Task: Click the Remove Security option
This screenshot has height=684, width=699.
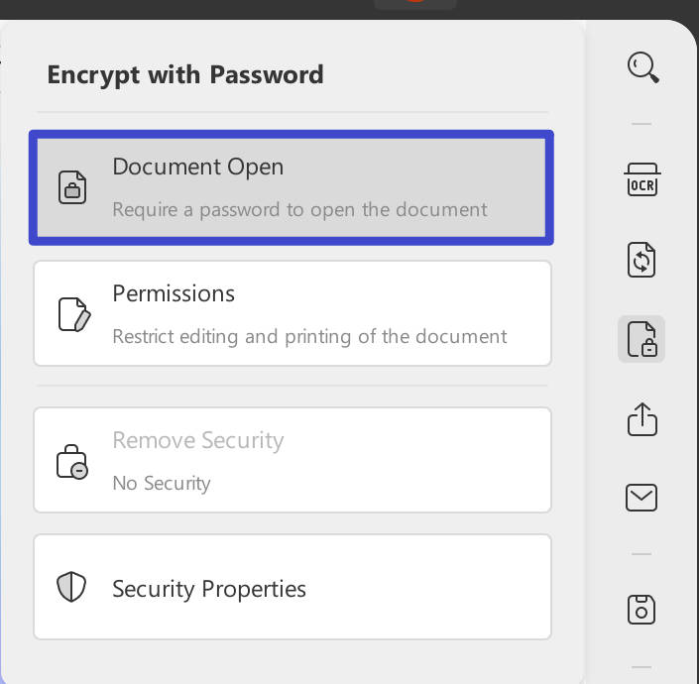Action: point(292,460)
